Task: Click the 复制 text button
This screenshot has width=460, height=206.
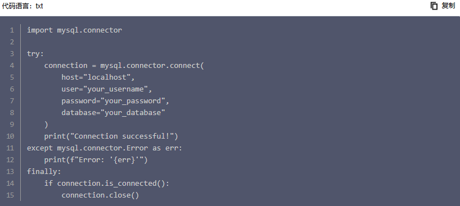Action: click(448, 6)
